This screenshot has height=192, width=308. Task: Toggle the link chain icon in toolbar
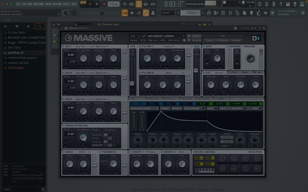click(x=146, y=13)
